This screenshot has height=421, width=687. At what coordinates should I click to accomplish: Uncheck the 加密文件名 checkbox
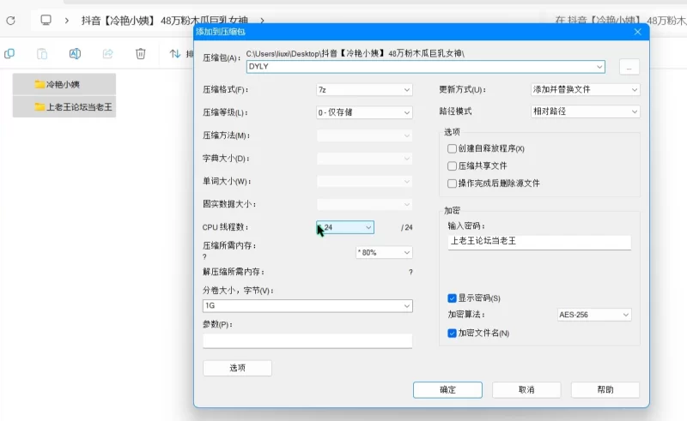(453, 333)
